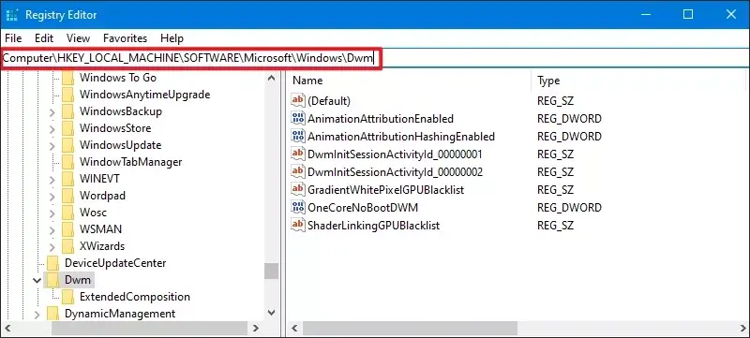
Task: Click the AnimationAttributionHashingEnabled DWORD icon
Action: [298, 136]
